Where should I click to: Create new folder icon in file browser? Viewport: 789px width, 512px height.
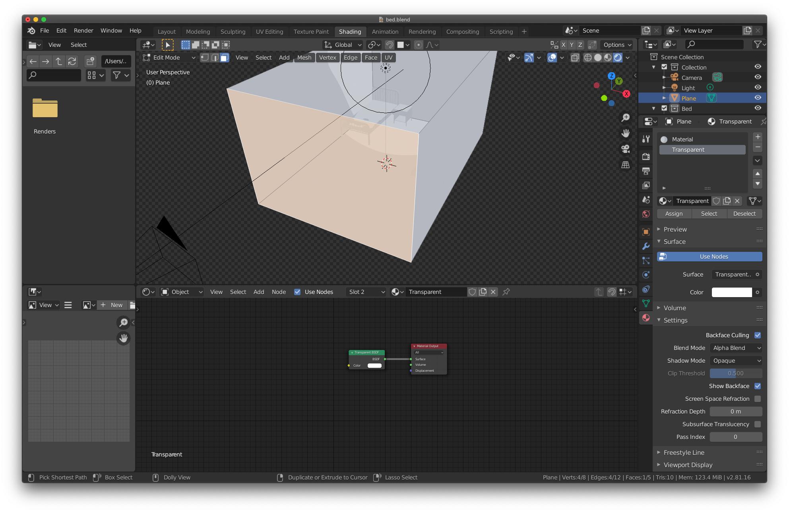coord(90,61)
